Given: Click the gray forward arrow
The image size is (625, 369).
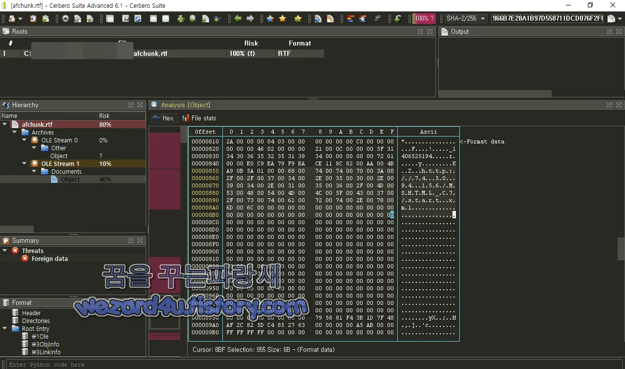Looking at the screenshot, I should [x=250, y=19].
